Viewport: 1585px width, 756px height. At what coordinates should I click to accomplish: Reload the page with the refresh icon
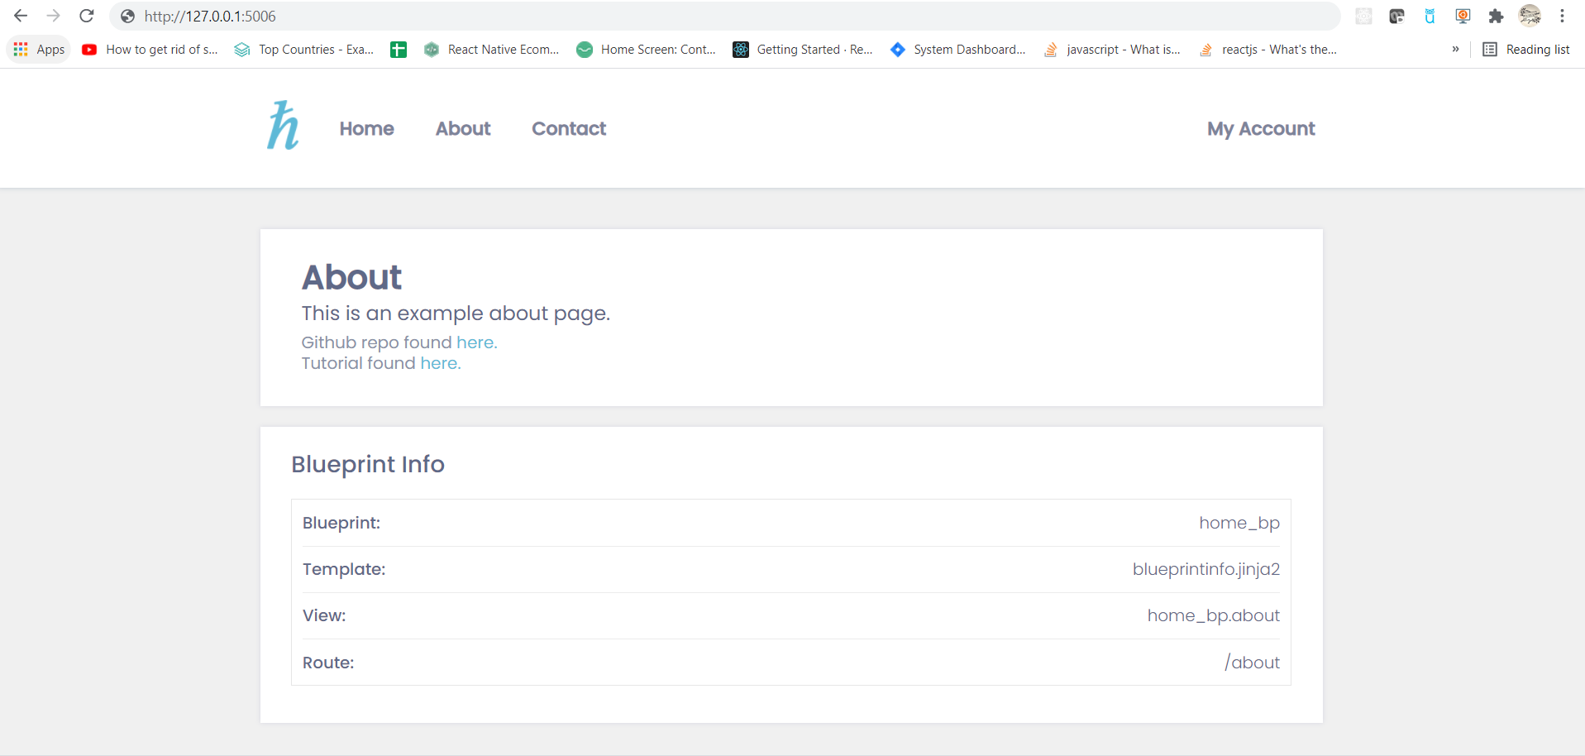coord(87,16)
